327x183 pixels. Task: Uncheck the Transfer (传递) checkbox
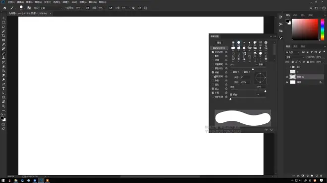click(x=213, y=73)
